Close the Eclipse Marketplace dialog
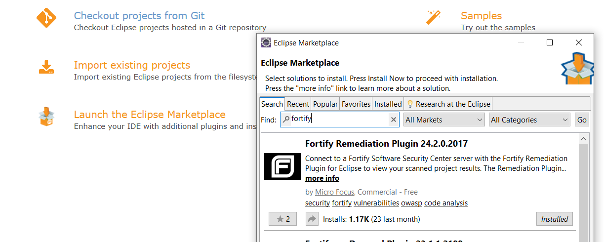Viewport: 604px width, 242px height. (x=579, y=42)
